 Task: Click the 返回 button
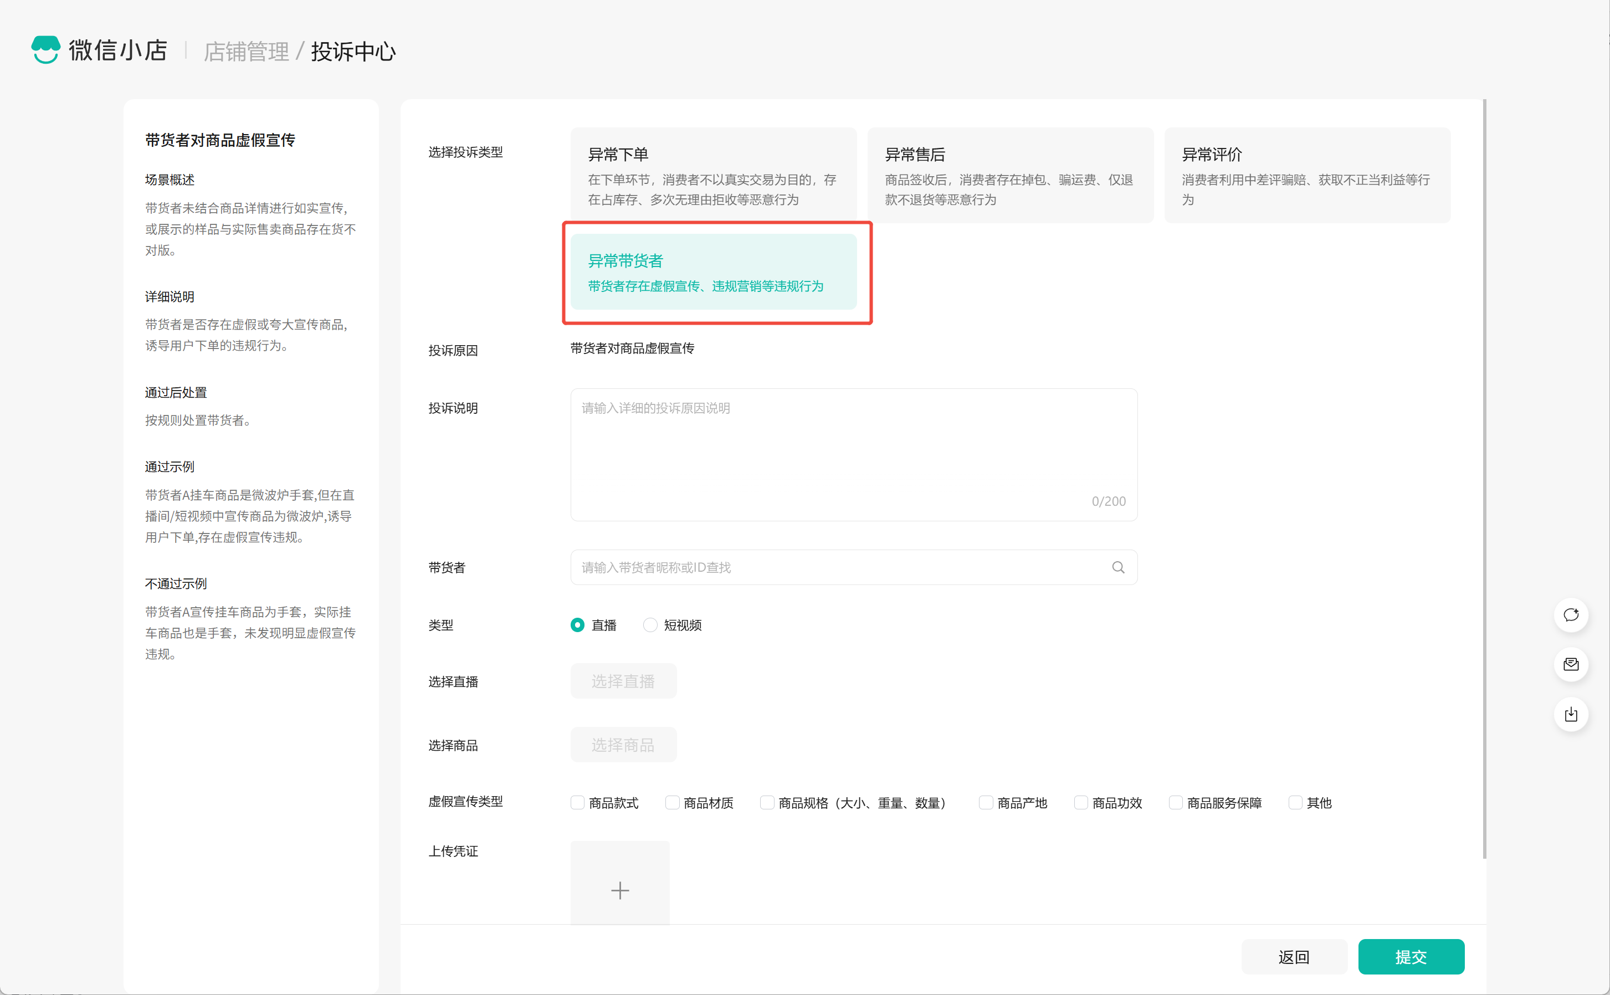pos(1294,957)
